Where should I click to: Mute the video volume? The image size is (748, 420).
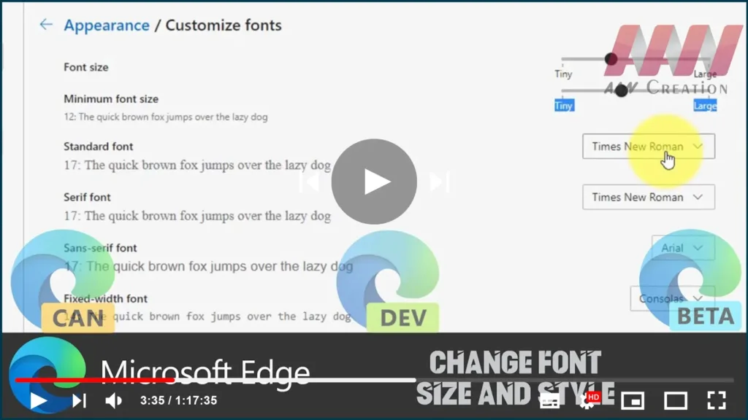pyautogui.click(x=113, y=400)
